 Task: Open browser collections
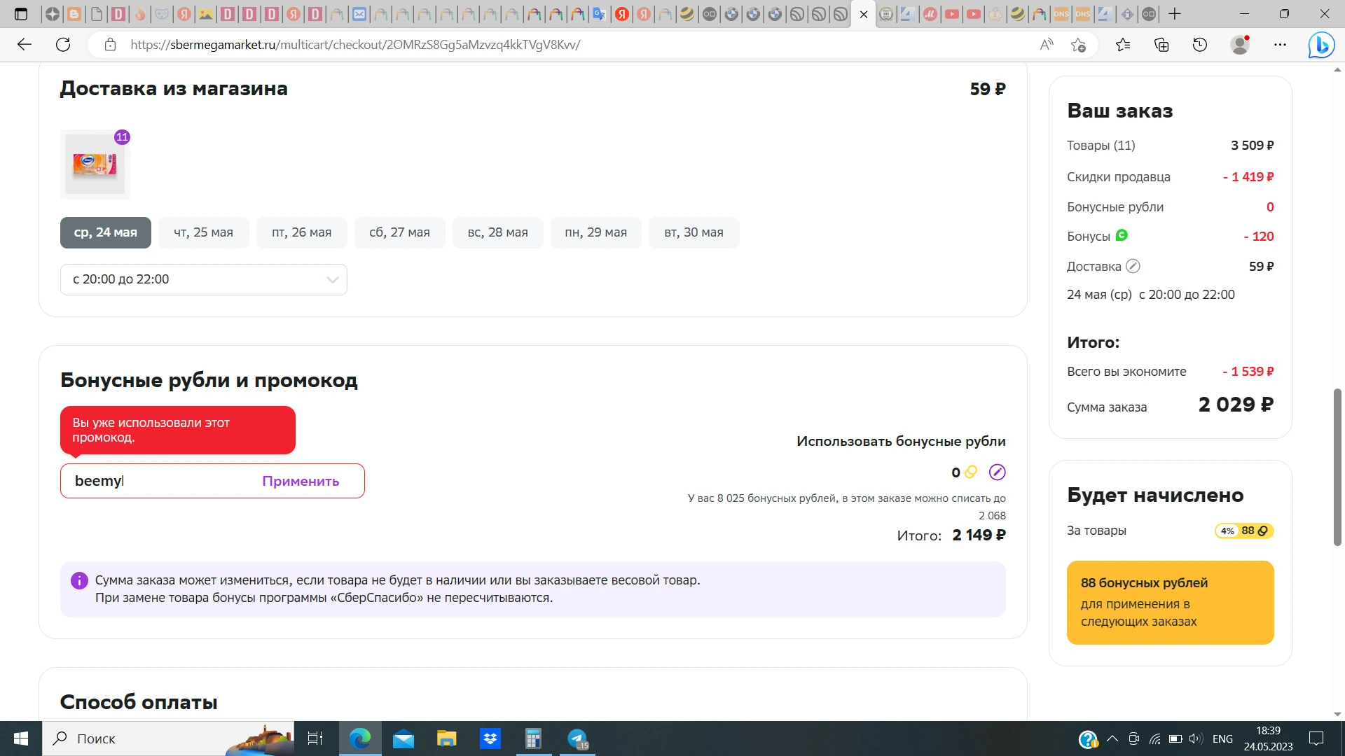click(1161, 45)
